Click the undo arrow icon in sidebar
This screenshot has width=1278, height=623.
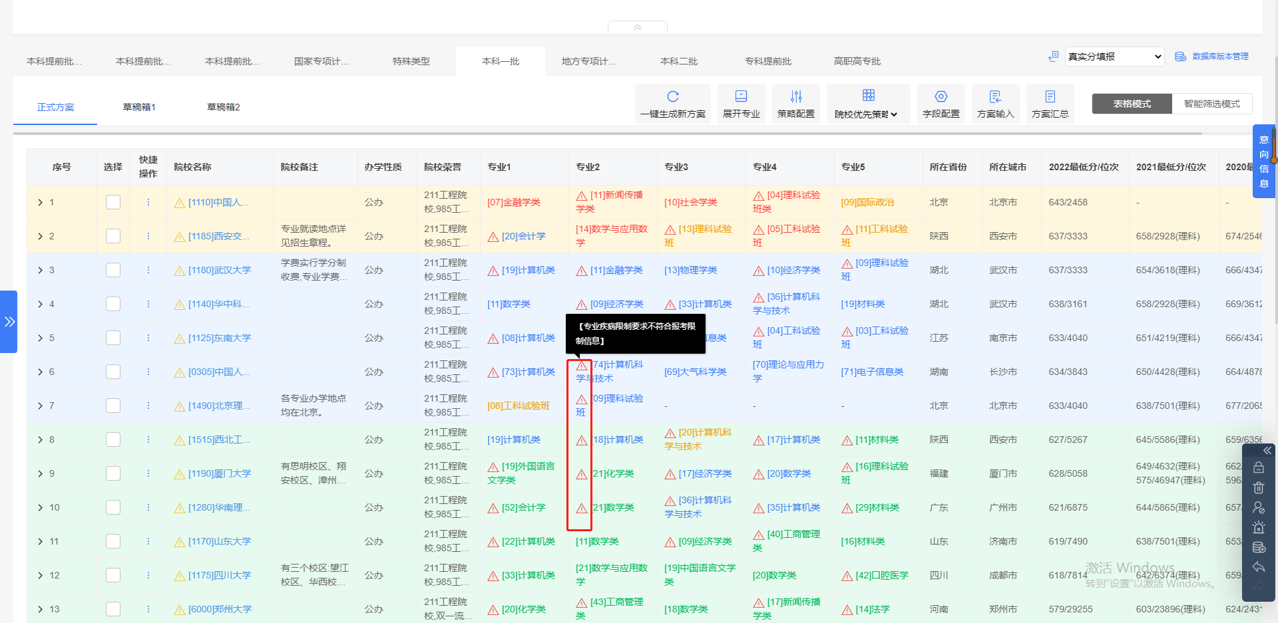click(x=1259, y=567)
